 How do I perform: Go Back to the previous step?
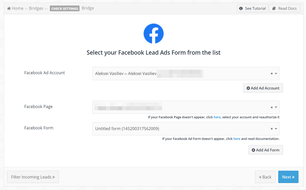tap(265, 177)
